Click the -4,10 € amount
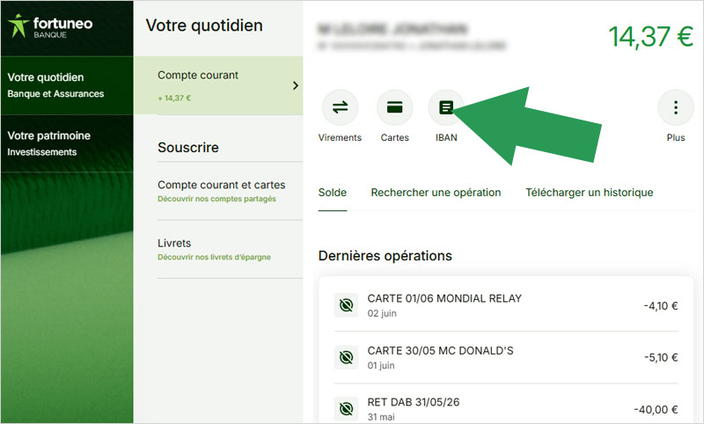Screen dimensions: 704x424 pyautogui.click(x=661, y=306)
